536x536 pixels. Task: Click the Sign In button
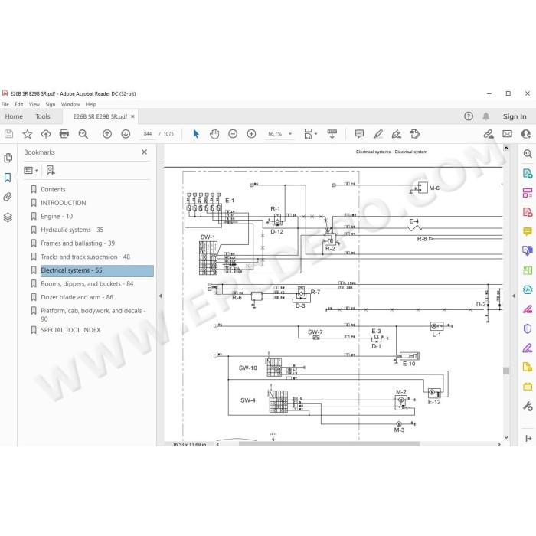tap(515, 116)
